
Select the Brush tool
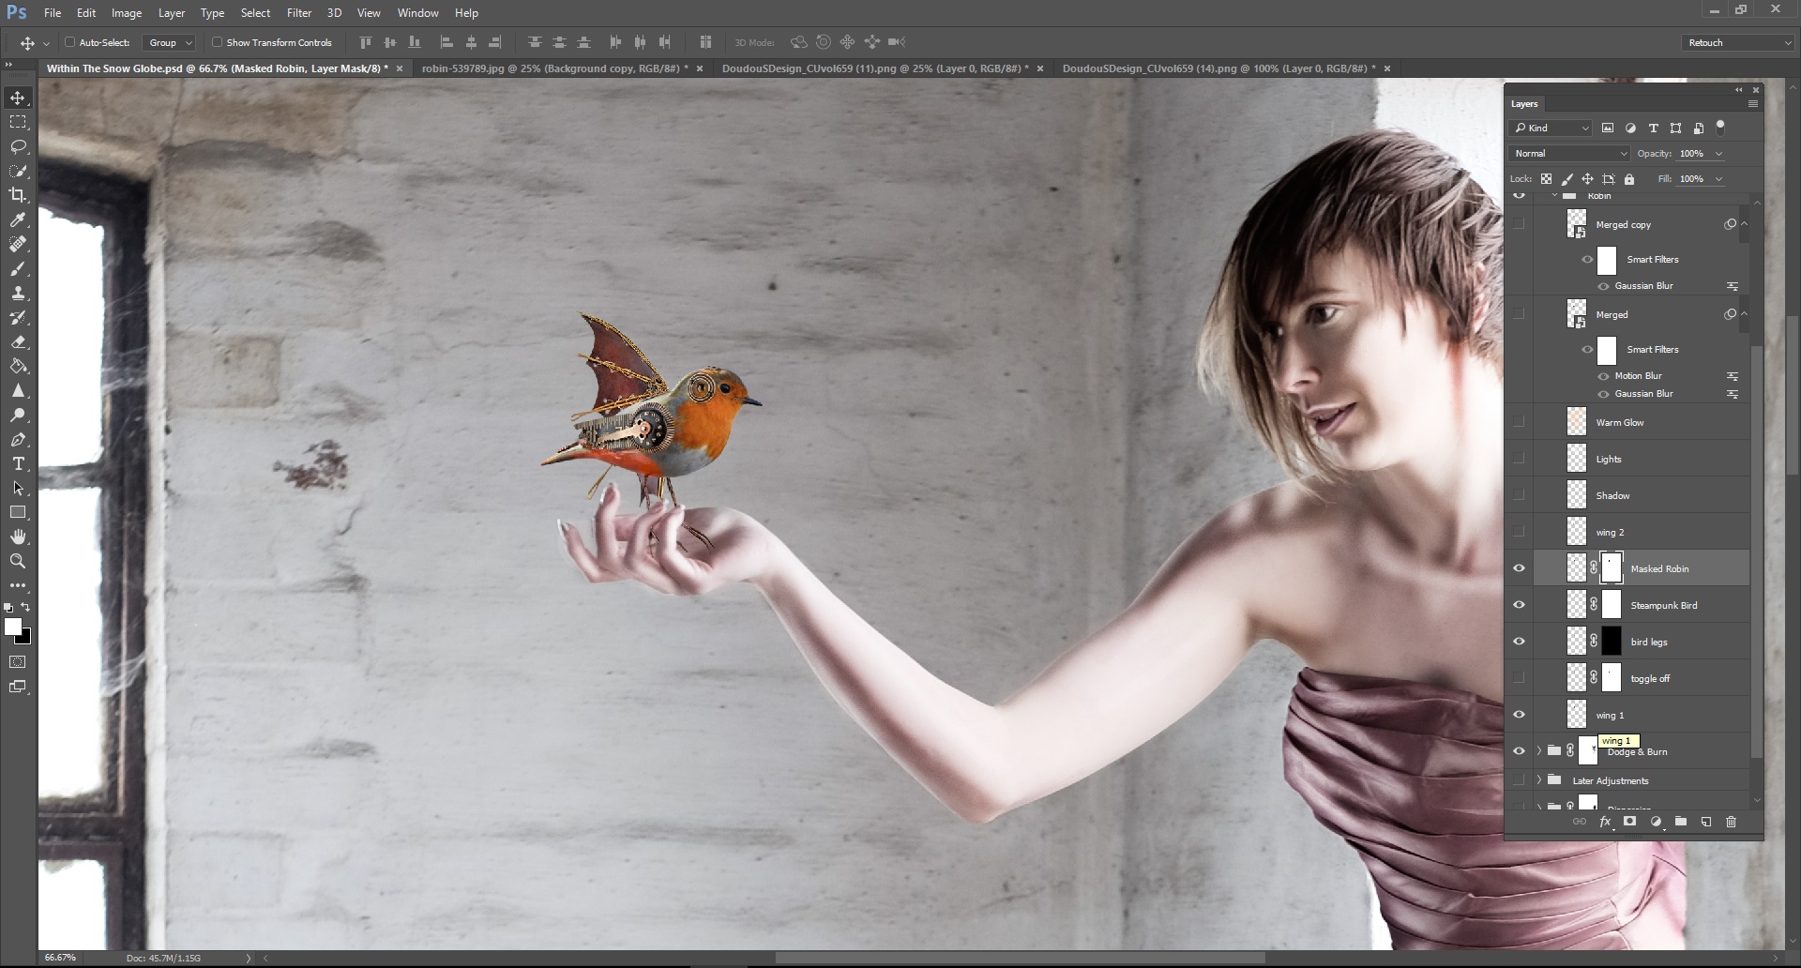(18, 269)
